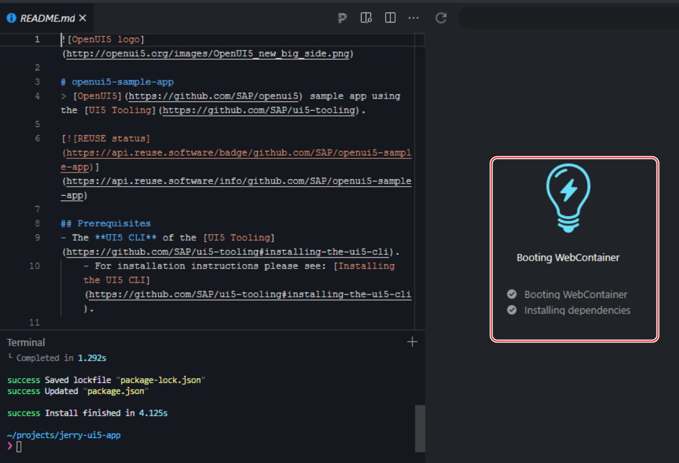This screenshot has width=679, height=463.
Task: Click the 'Installing dependencies' step text
Action: pos(577,310)
